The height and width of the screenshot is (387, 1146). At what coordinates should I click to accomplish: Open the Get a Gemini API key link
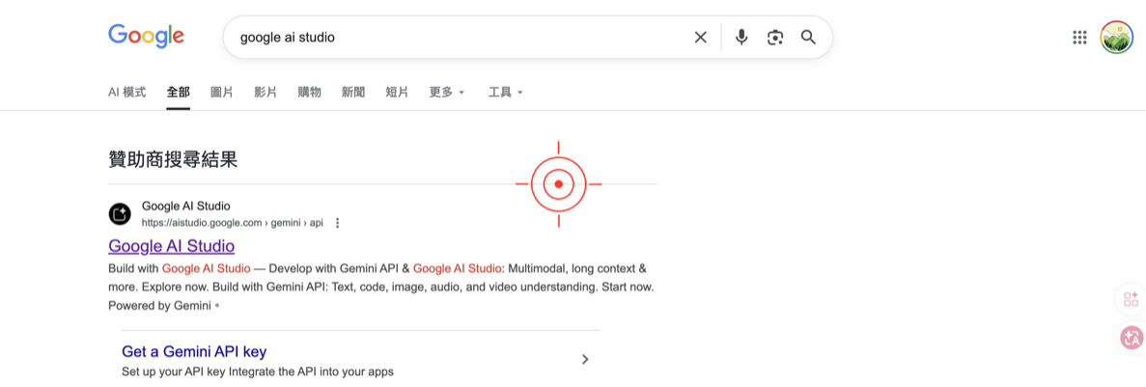coord(194,351)
